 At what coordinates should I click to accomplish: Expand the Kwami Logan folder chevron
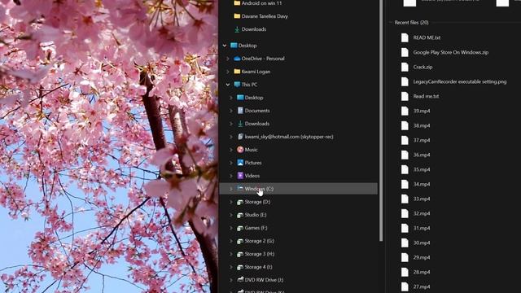click(x=228, y=72)
